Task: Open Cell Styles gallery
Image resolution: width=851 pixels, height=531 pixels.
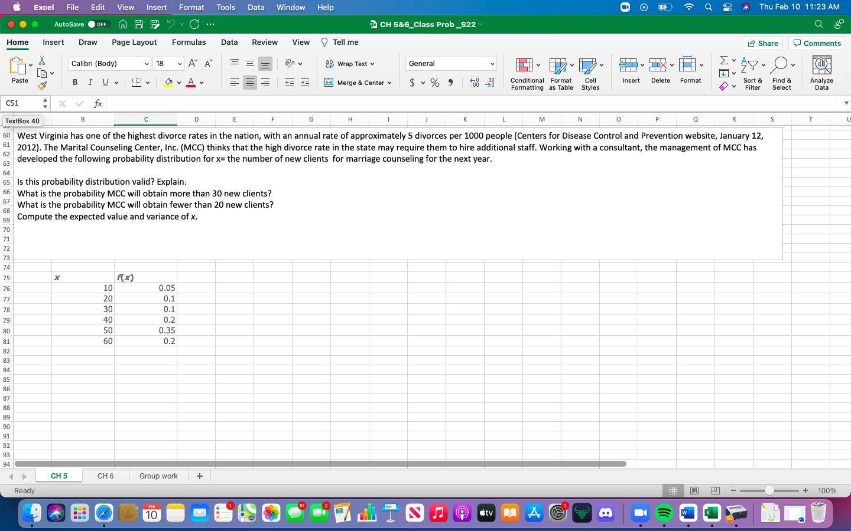Action: pos(590,74)
